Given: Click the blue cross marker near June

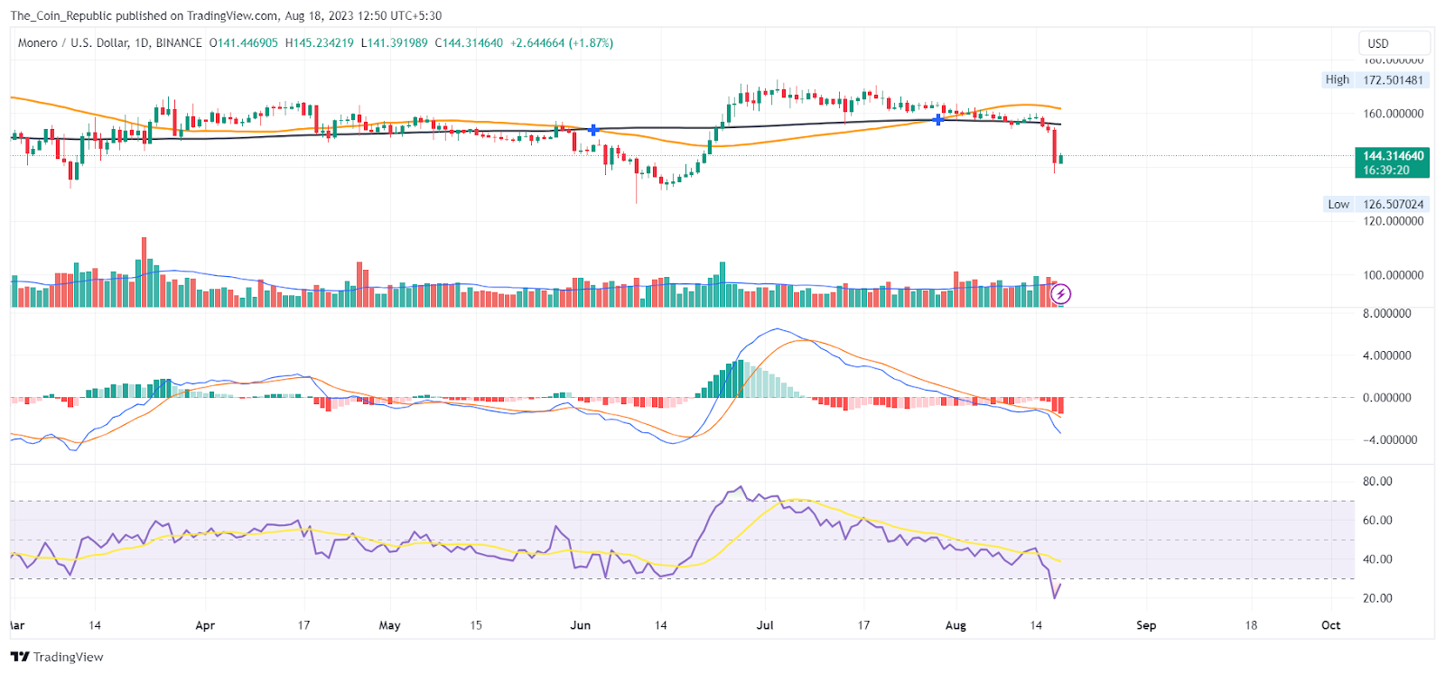Looking at the screenshot, I should 593,130.
